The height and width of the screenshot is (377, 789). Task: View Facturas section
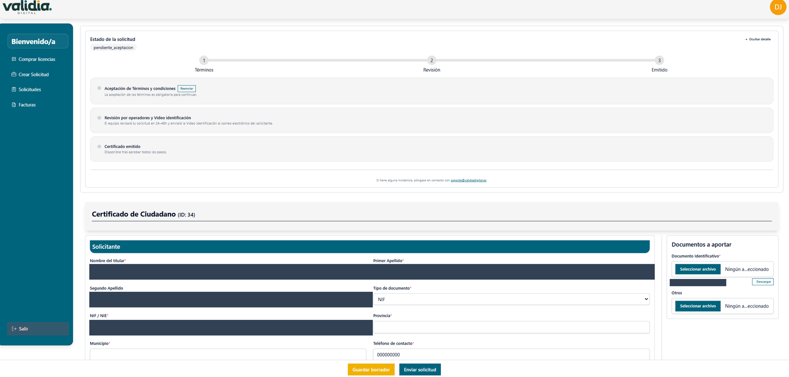[x=27, y=105]
